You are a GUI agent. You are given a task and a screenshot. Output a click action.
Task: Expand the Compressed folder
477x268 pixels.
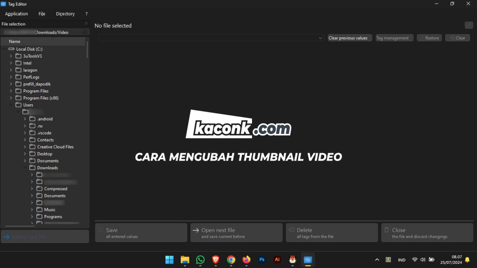point(32,189)
